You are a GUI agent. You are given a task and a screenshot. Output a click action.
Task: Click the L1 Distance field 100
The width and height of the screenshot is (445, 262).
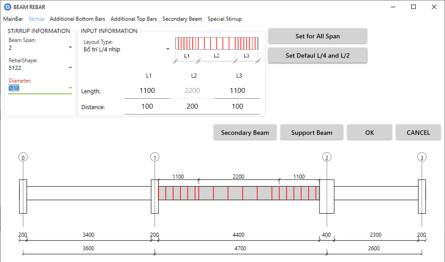(147, 106)
